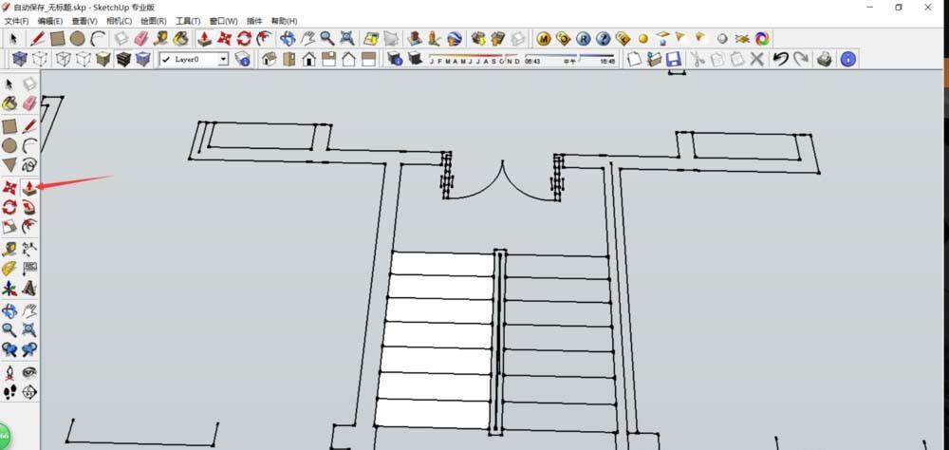Open Model Info blue i icon

point(848,59)
